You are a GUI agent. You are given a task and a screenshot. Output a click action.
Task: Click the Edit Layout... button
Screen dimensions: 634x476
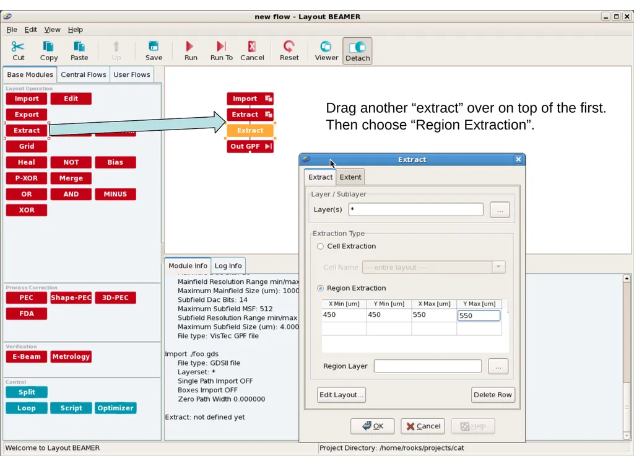click(341, 395)
